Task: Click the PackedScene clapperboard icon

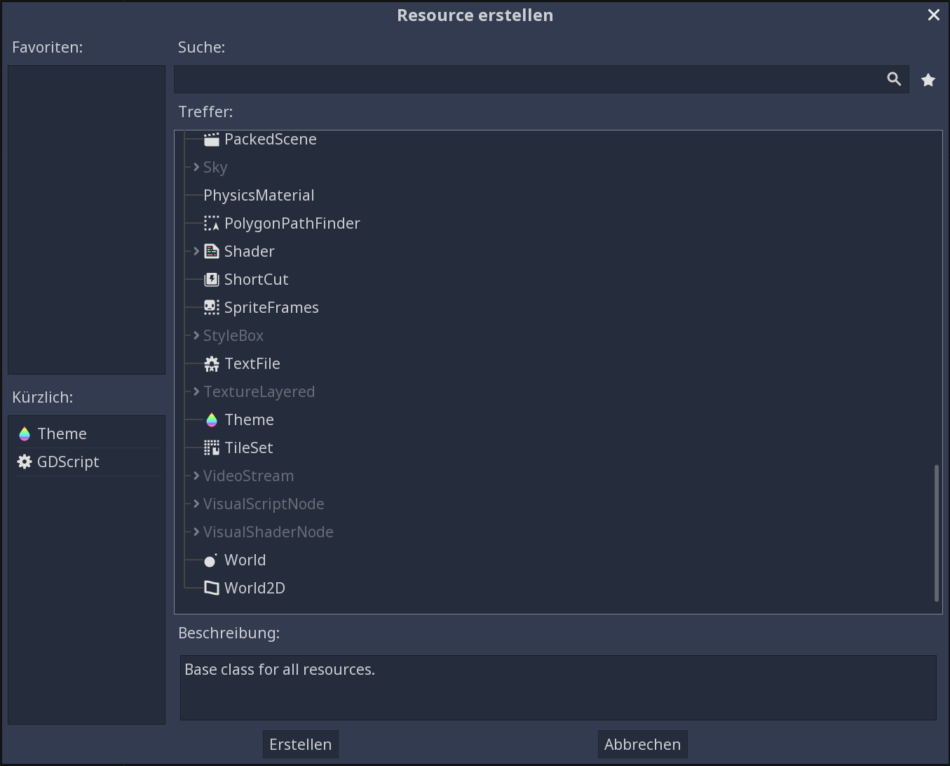Action: pos(212,140)
